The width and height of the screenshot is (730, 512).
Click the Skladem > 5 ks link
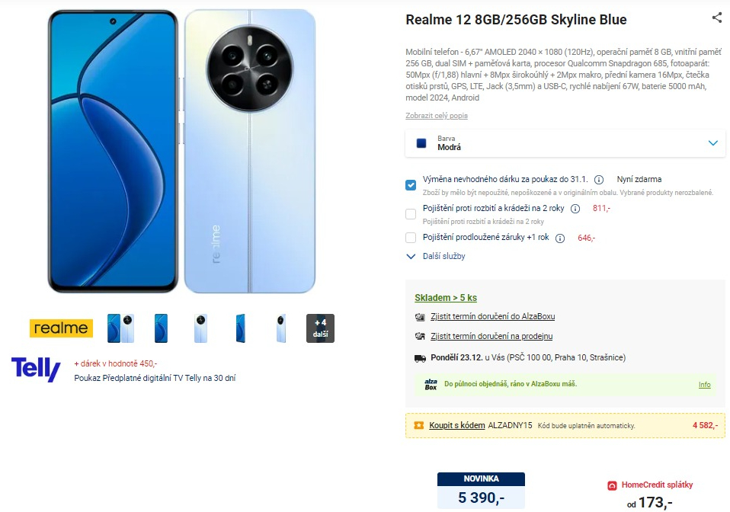click(x=446, y=297)
